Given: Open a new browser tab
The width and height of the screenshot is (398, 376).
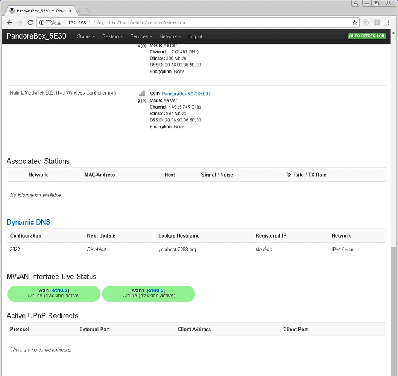Looking at the screenshot, I should coord(84,11).
